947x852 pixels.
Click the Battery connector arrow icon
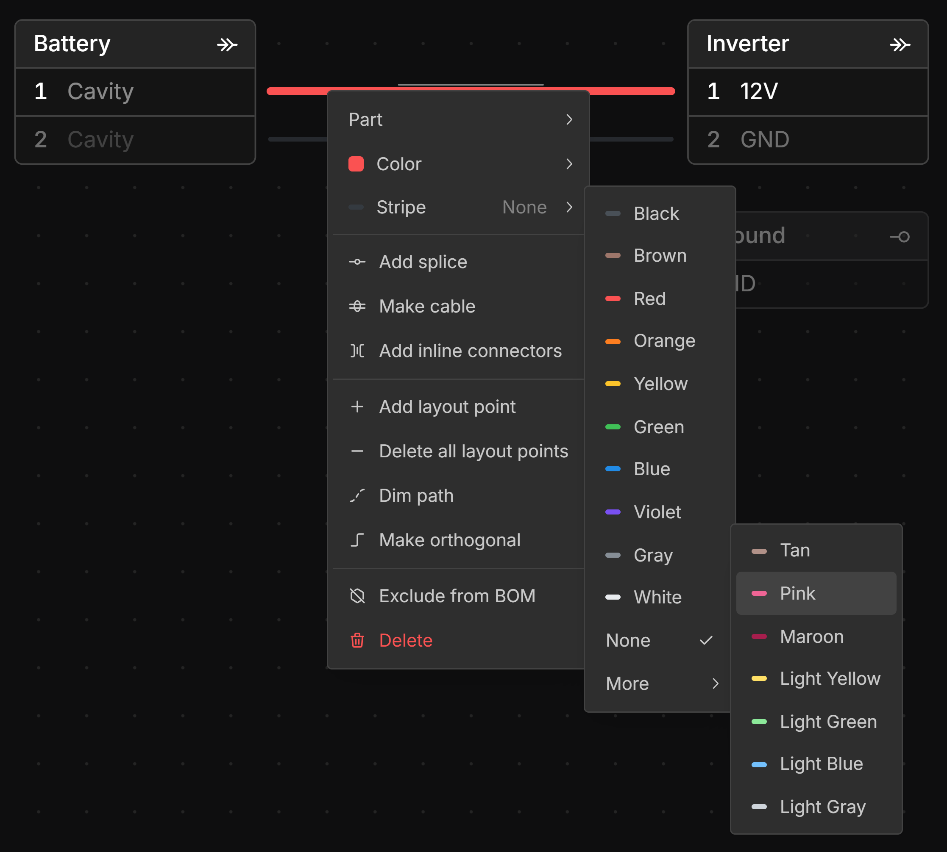tap(227, 44)
